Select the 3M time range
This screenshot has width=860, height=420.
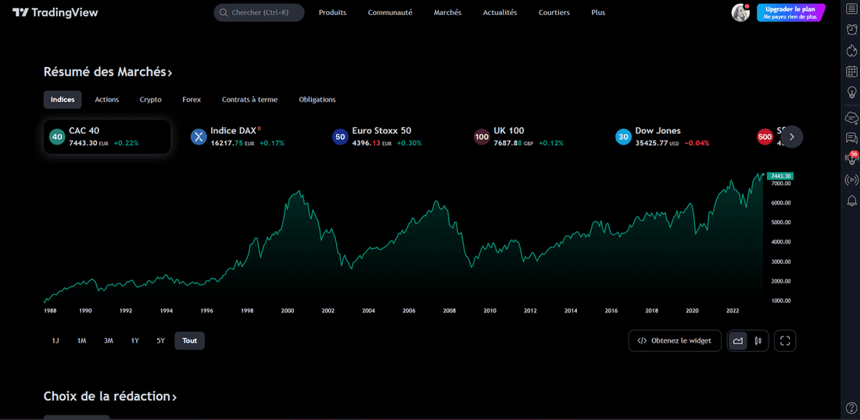click(109, 340)
